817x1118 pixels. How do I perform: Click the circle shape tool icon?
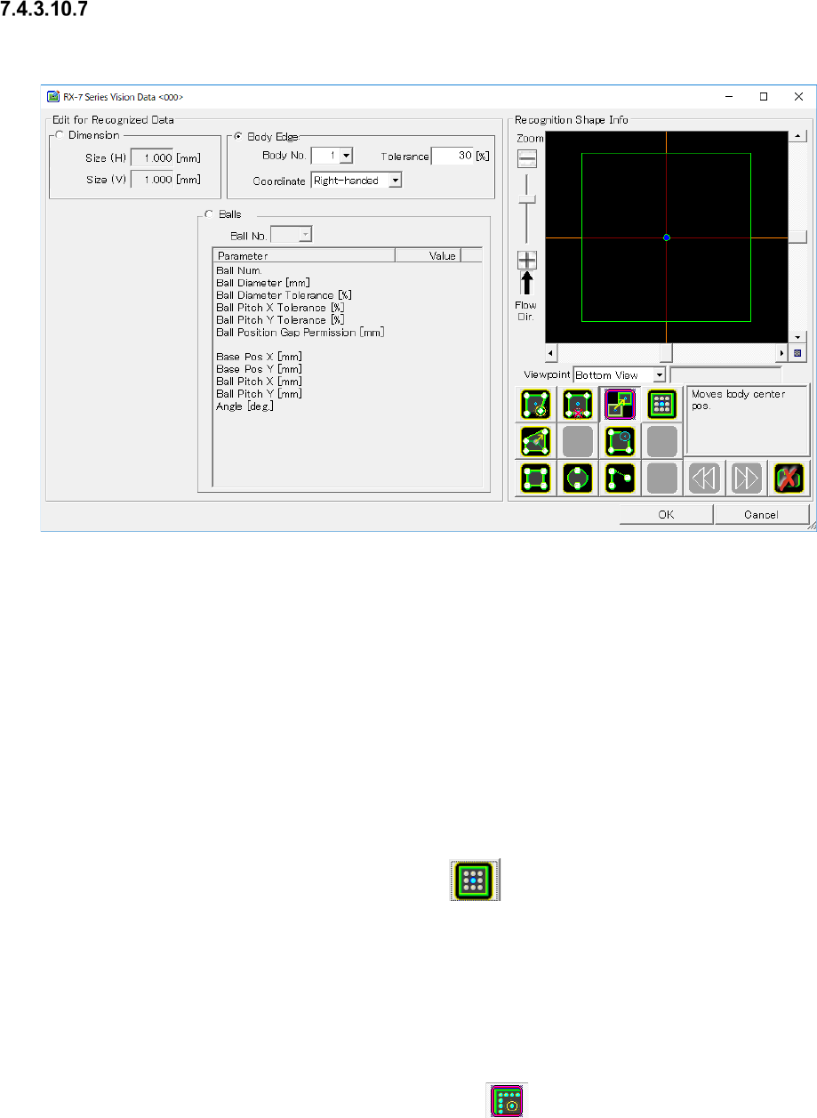click(x=578, y=478)
